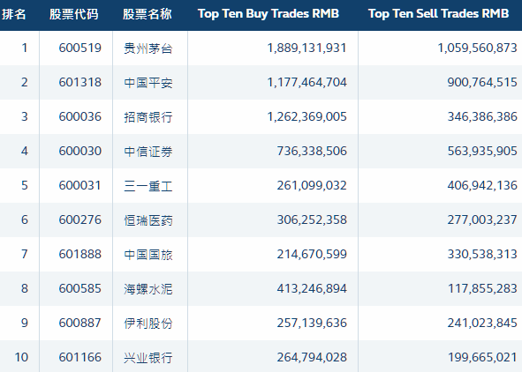Select the 海螺水泥 stock name
The width and height of the screenshot is (522, 372).
coord(148,289)
